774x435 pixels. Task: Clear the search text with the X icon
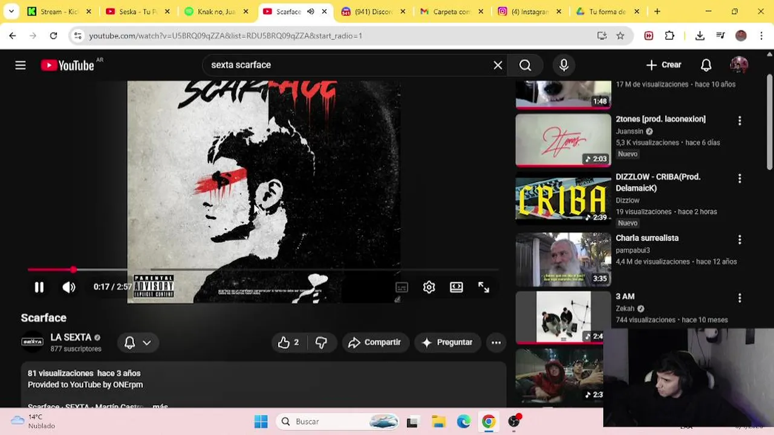tap(498, 65)
